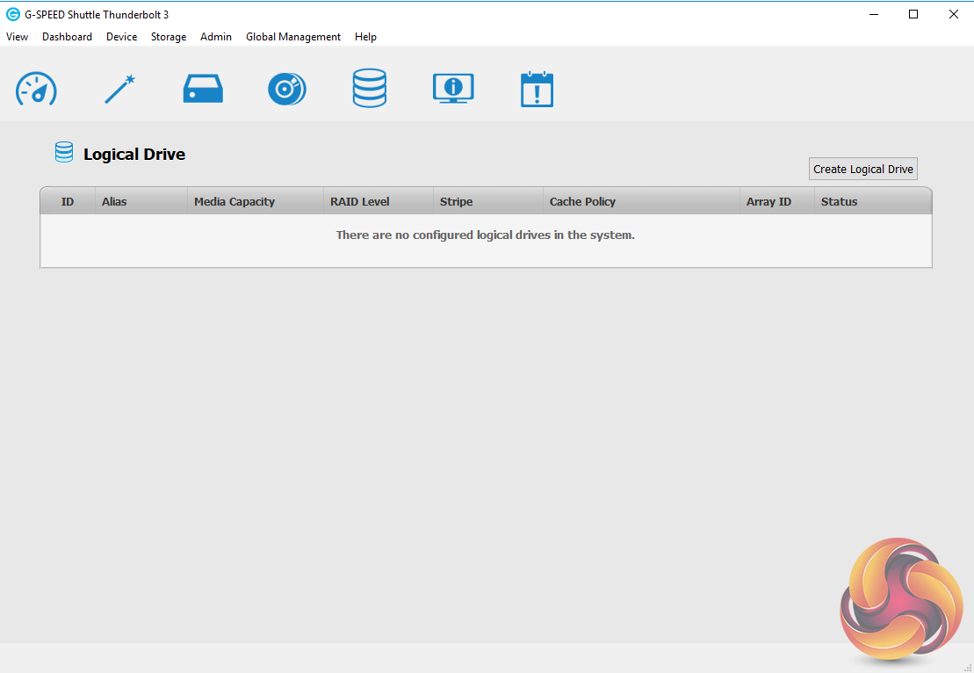The height and width of the screenshot is (673, 974).
Task: Open the Dashboard gauge icon
Action: 36,89
